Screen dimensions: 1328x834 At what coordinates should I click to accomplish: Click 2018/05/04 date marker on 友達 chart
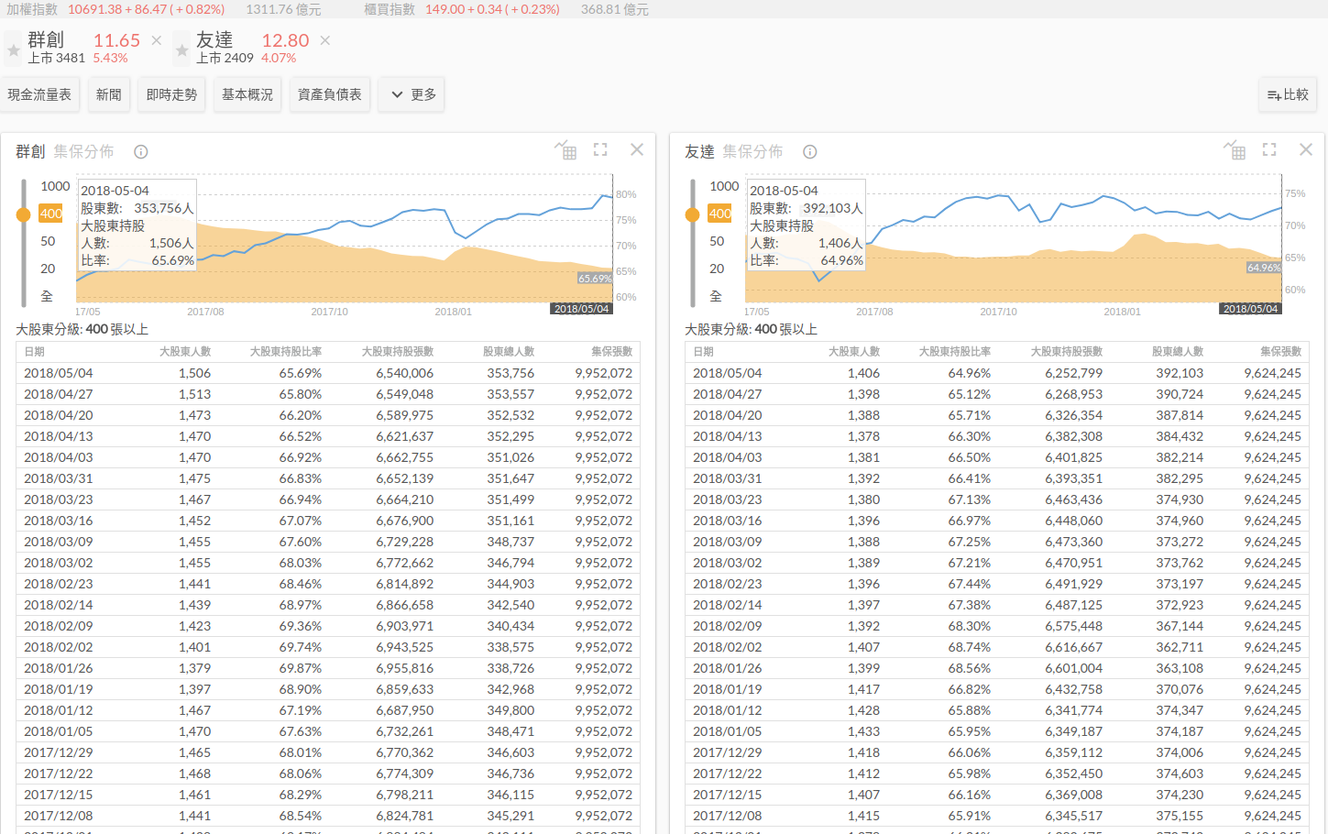[x=1251, y=309]
